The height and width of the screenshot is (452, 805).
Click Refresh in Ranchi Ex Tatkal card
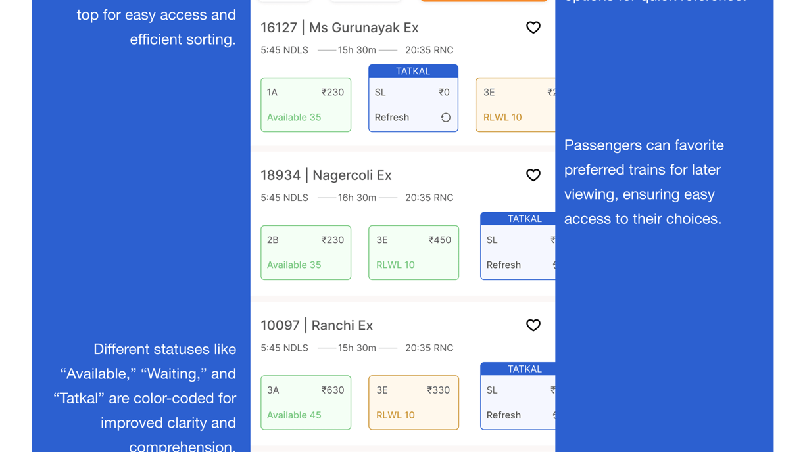[x=504, y=415]
